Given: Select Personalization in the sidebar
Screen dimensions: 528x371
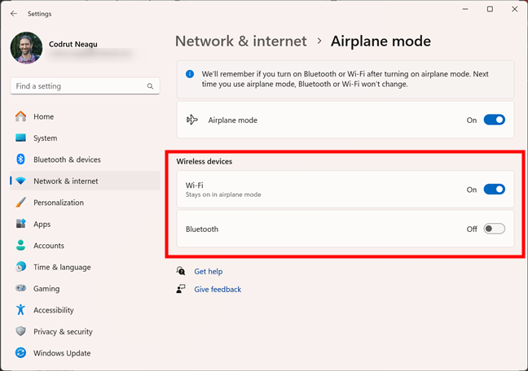Looking at the screenshot, I should (x=85, y=203).
